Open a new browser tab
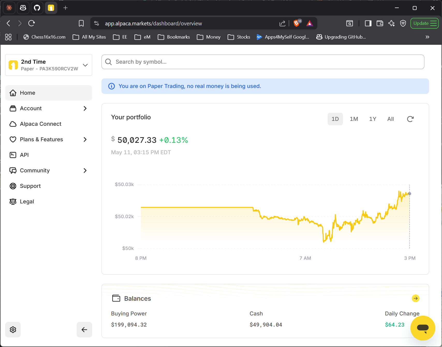 65,8
